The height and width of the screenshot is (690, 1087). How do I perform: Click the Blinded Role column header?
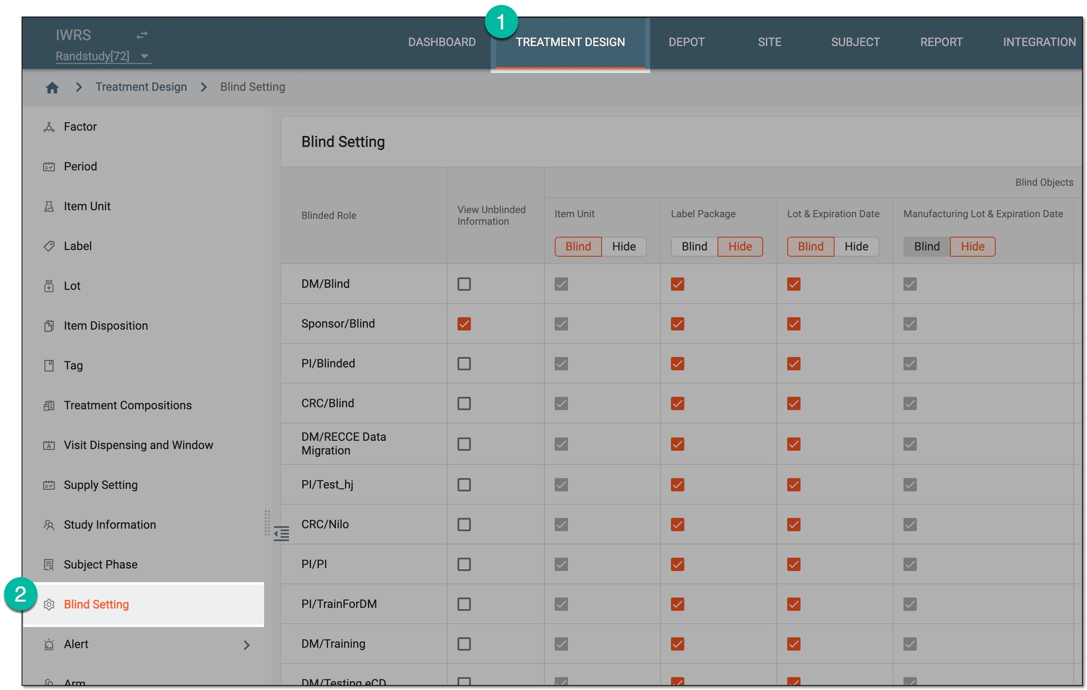tap(364, 215)
